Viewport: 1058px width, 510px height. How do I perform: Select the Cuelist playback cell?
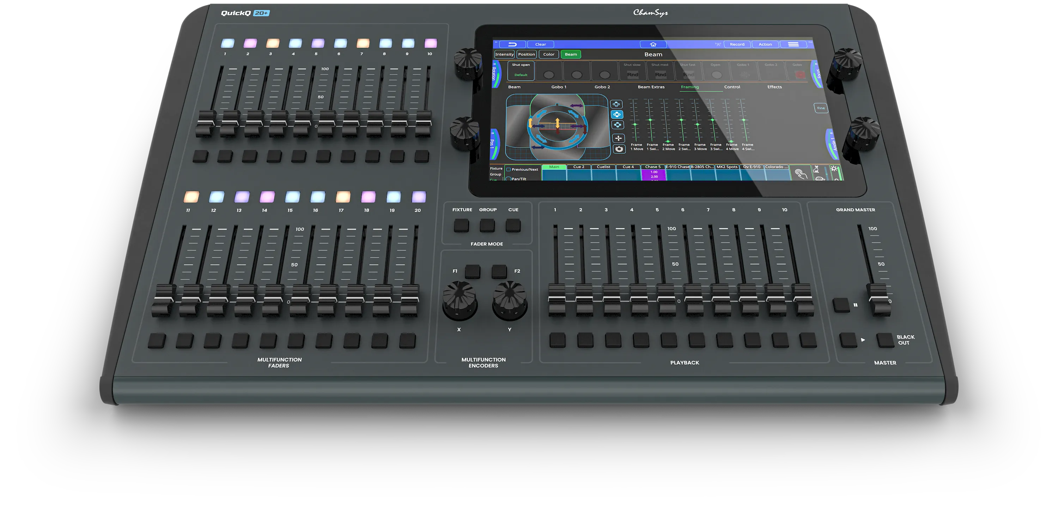pyautogui.click(x=604, y=173)
